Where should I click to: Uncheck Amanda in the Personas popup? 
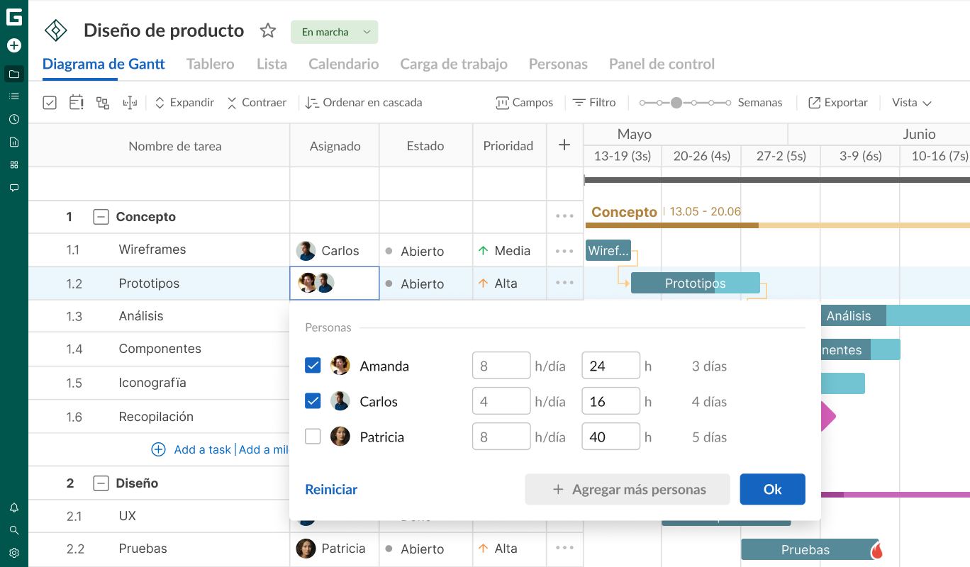(x=313, y=365)
